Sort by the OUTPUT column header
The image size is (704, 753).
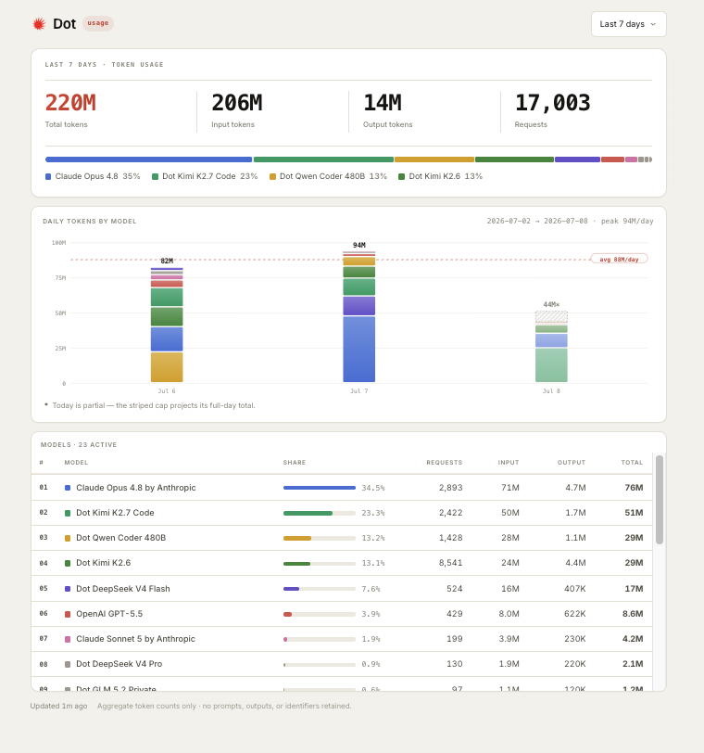click(572, 463)
